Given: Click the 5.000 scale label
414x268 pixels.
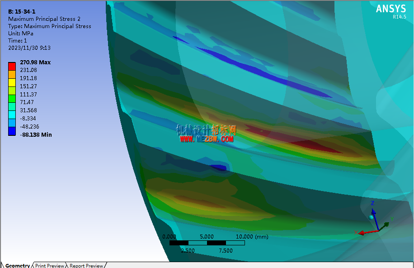Looking at the screenshot, I should [207, 236].
